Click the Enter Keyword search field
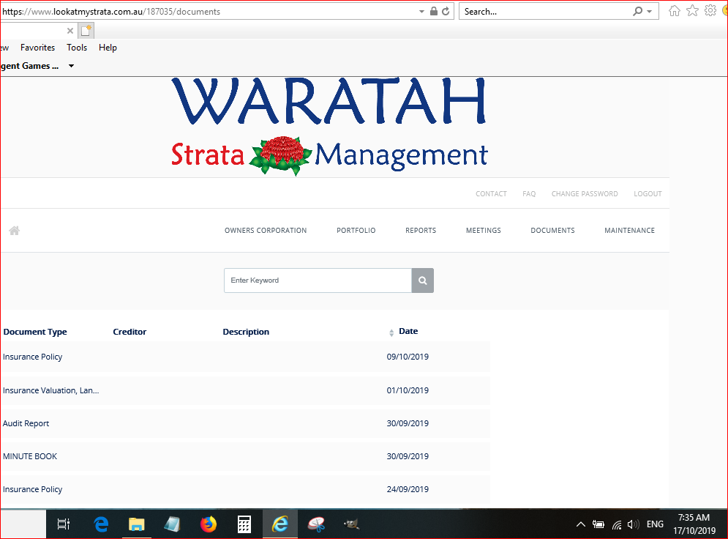Screen dimensions: 728x539 [318, 280]
